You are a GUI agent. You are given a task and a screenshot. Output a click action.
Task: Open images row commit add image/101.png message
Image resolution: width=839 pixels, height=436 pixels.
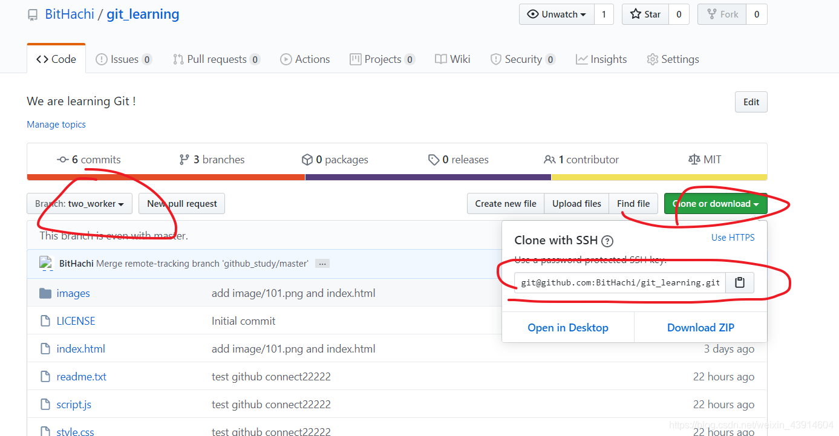293,293
